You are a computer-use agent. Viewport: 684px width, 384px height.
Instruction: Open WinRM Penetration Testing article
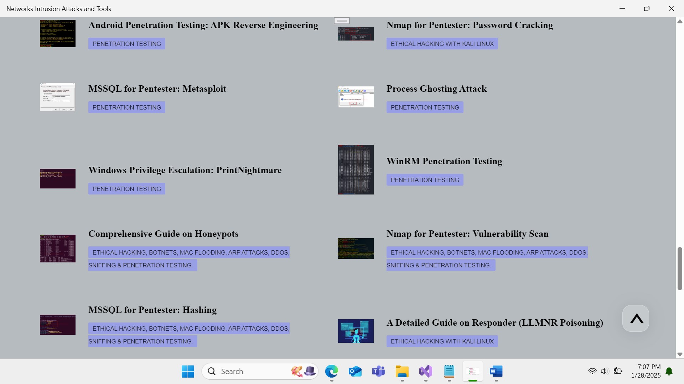point(444,161)
